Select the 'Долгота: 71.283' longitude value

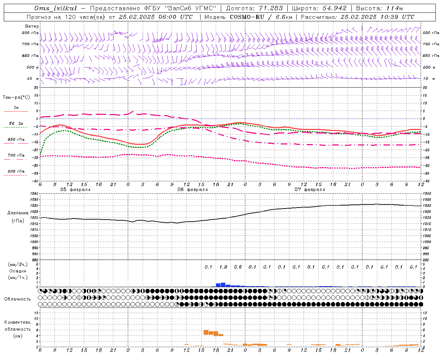[x=255, y=8]
